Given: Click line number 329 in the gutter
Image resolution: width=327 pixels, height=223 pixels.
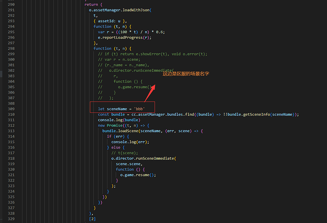Looking at the screenshot, I should [x=11, y=219].
